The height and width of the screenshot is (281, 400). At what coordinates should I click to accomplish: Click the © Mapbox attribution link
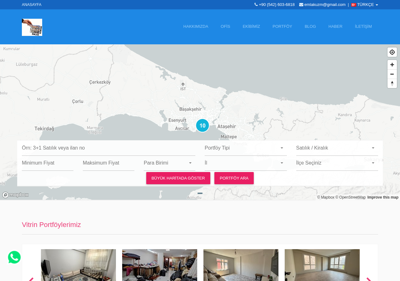tap(326, 197)
